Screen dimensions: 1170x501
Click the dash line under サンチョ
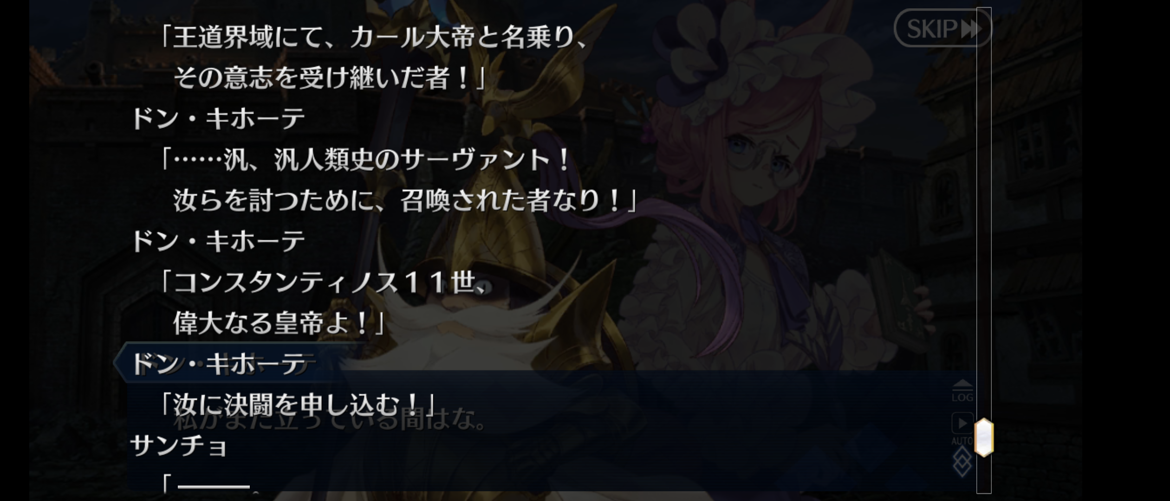(214, 487)
